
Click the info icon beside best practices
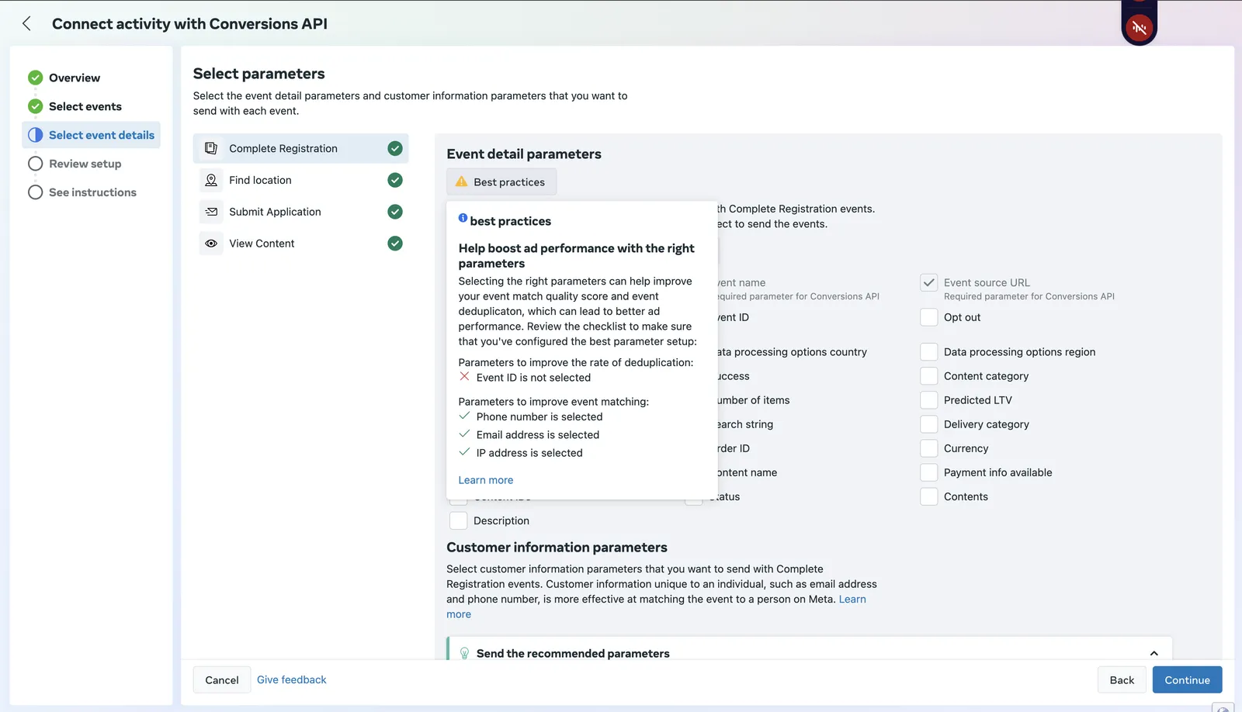(463, 218)
